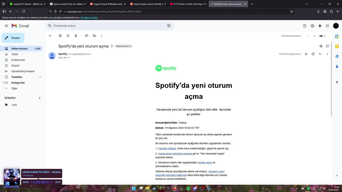
Task: Click Yer imlerini yönet link
Action: point(89,18)
